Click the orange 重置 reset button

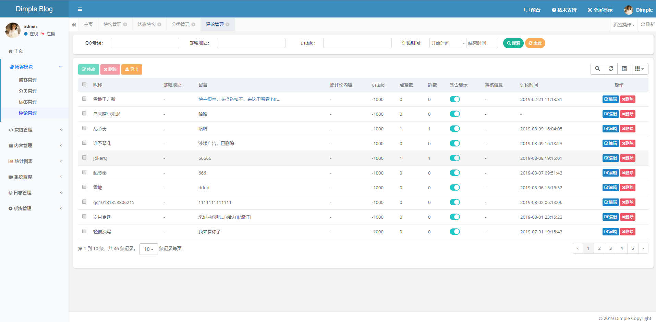[x=535, y=43]
